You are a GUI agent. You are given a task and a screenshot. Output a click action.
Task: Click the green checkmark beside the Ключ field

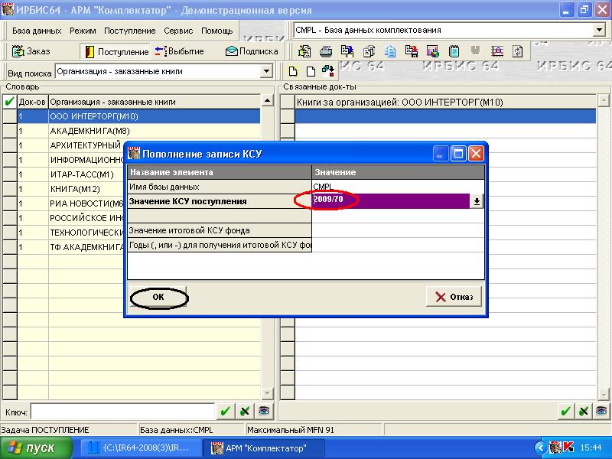point(225,412)
